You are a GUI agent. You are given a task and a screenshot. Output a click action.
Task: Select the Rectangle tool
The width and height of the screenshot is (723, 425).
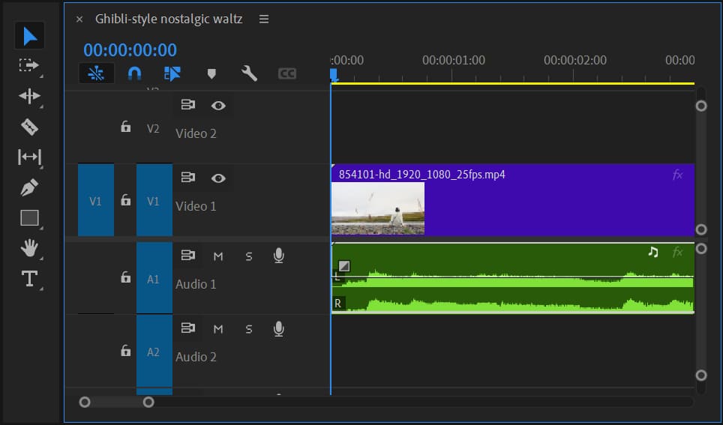[29, 217]
